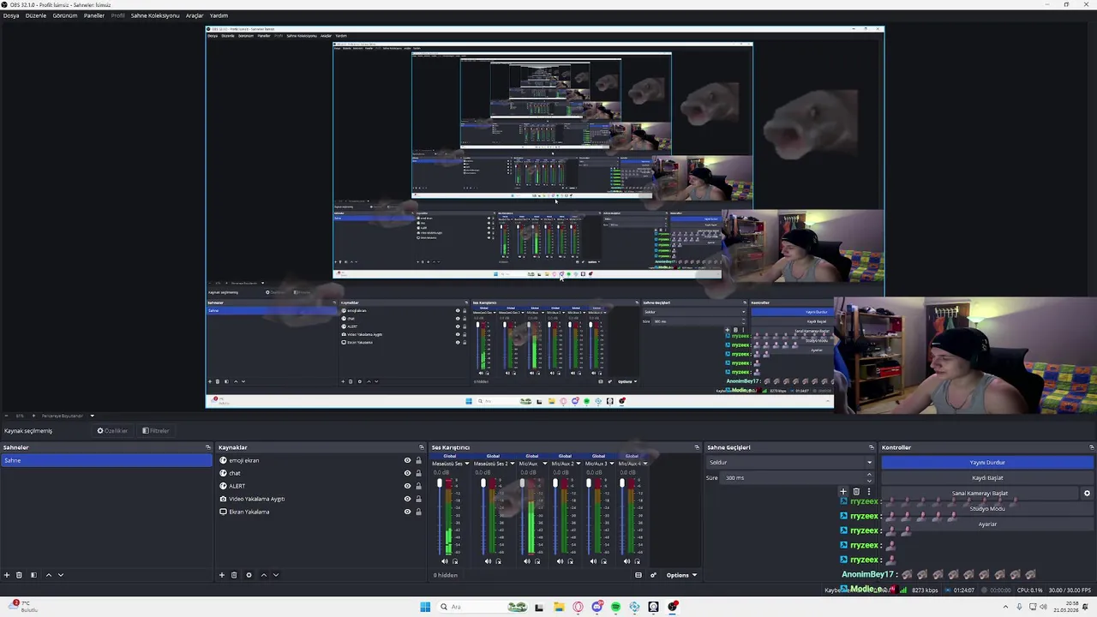This screenshot has height=617, width=1097.
Task: Move scene down in Sahneler toolbar
Action: (60, 575)
